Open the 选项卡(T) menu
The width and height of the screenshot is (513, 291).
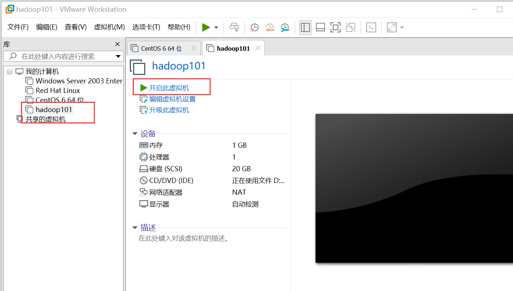(x=146, y=27)
